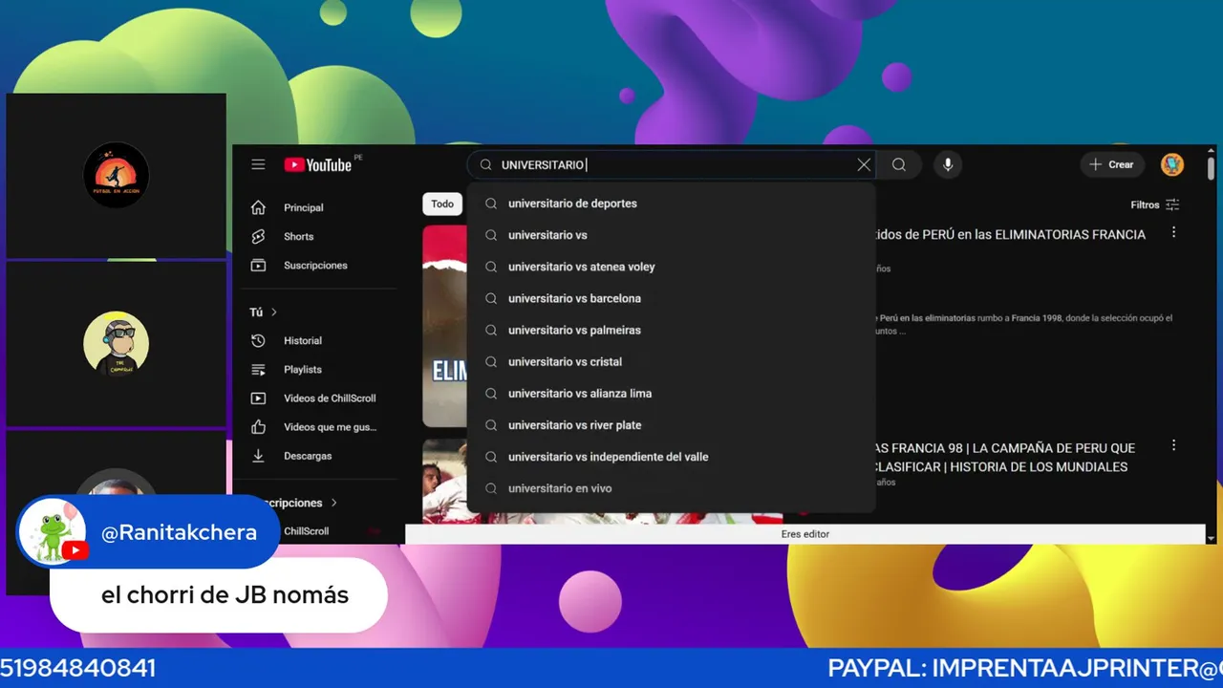
Task: Select suggestion universitario vs palmeiras
Action: coord(671,330)
